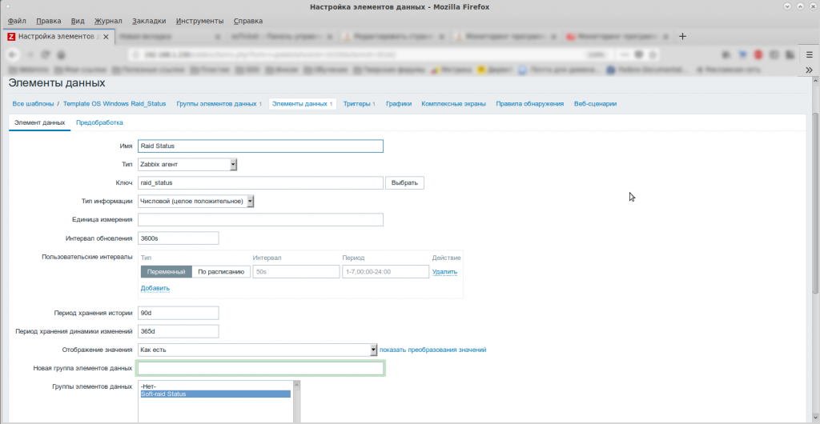The image size is (820, 424).
Task: Open the Закладки menu
Action: pyautogui.click(x=149, y=21)
